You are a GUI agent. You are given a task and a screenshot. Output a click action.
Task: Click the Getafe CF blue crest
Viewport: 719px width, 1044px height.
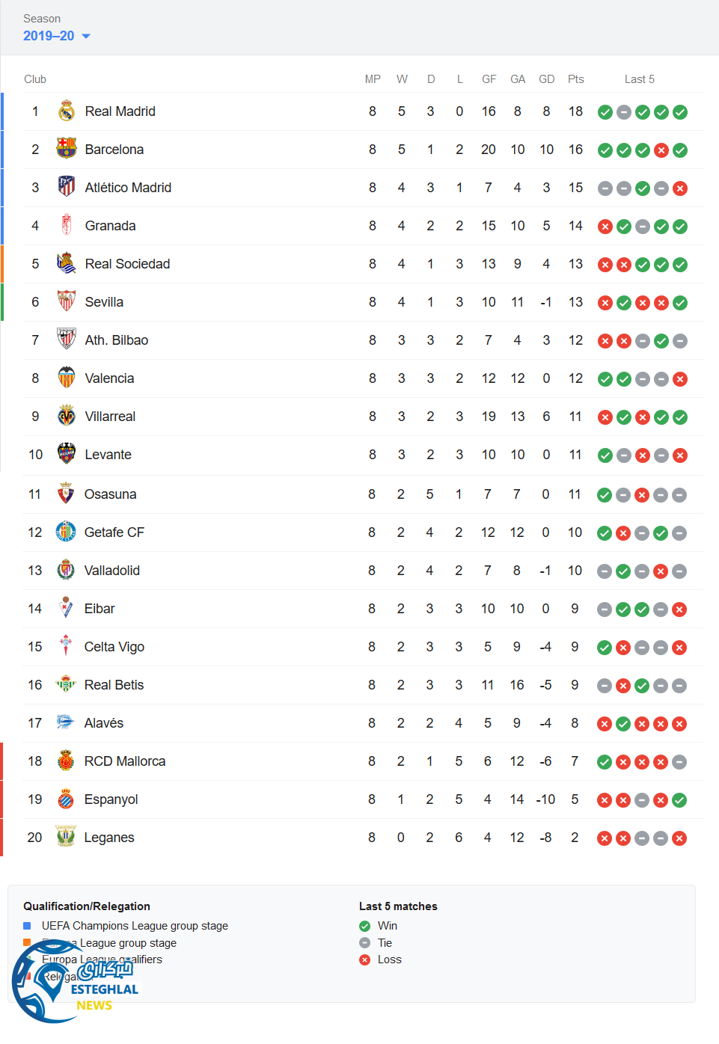tap(66, 532)
